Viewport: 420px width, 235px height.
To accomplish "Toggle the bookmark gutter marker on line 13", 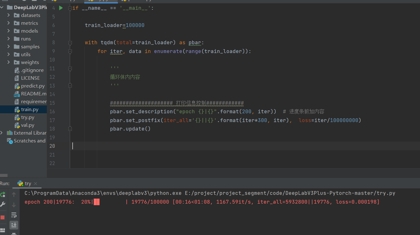I will (x=70, y=85).
